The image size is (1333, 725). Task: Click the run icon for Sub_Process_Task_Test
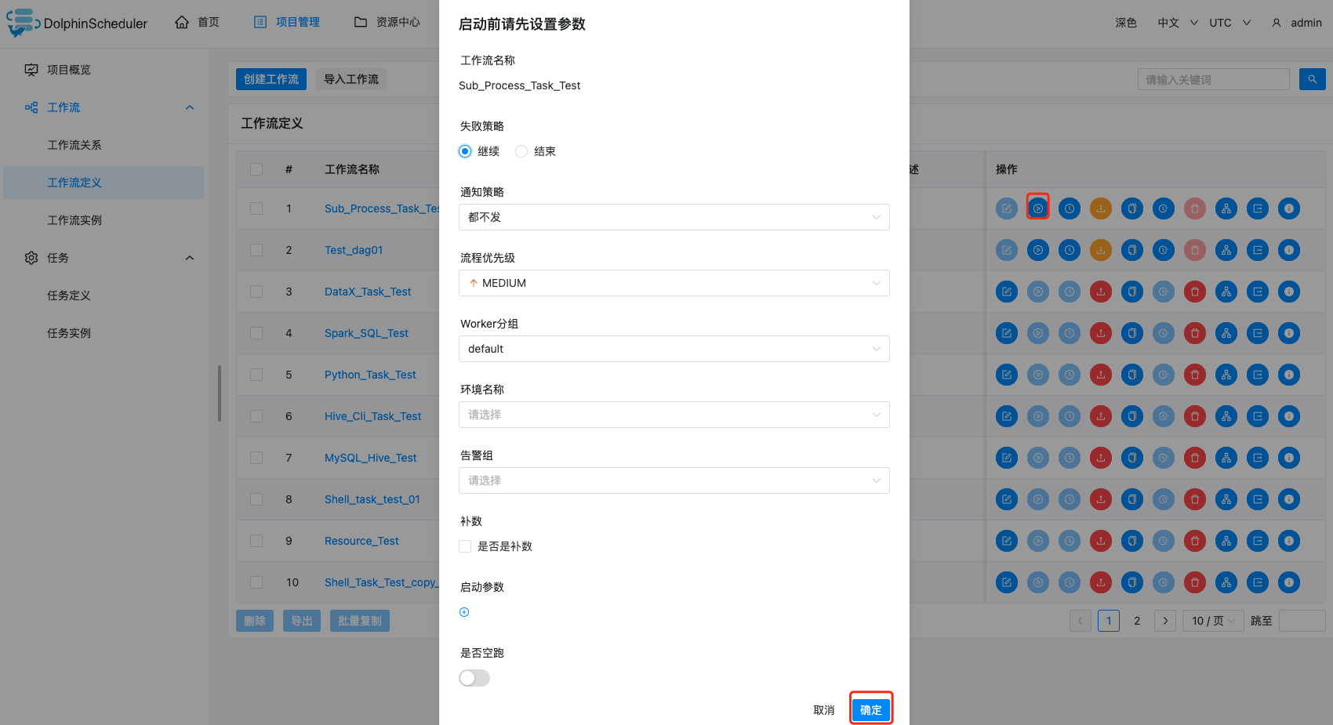[x=1038, y=208]
